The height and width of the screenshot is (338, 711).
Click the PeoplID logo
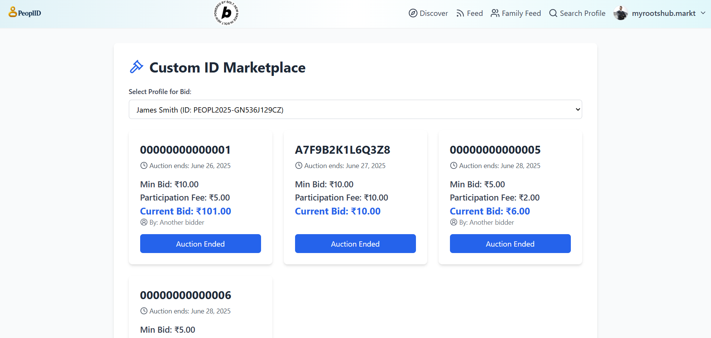click(x=25, y=12)
